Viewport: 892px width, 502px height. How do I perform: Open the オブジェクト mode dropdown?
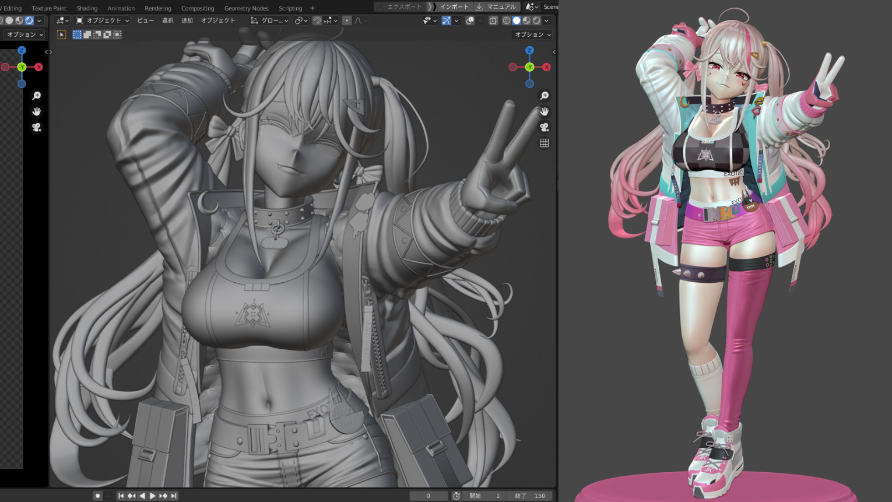tap(103, 20)
